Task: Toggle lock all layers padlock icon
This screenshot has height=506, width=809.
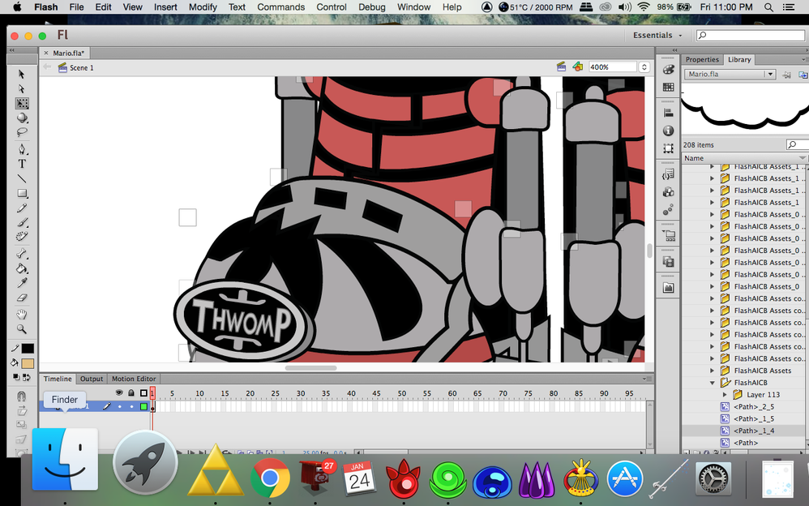Action: click(131, 393)
